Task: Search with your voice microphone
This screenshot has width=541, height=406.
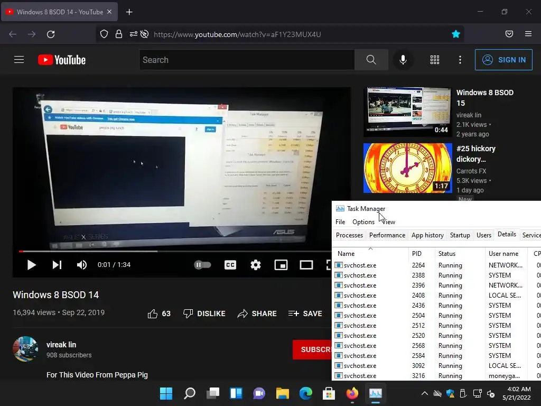Action: 403,60
